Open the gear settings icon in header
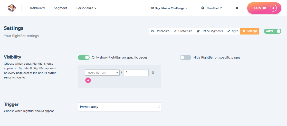The height and width of the screenshot is (126, 287). point(237,8)
